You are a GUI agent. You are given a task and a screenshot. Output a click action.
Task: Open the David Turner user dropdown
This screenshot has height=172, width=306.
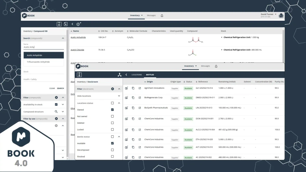(x=269, y=15)
